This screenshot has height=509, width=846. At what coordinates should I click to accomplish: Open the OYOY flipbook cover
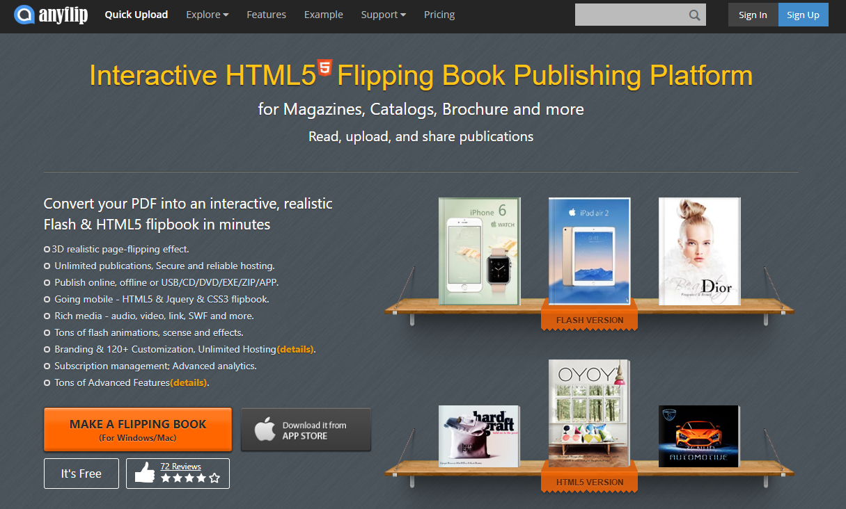(x=589, y=413)
